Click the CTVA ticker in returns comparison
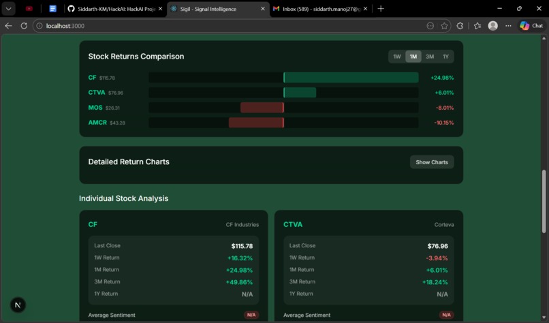The image size is (549, 323). (97, 93)
